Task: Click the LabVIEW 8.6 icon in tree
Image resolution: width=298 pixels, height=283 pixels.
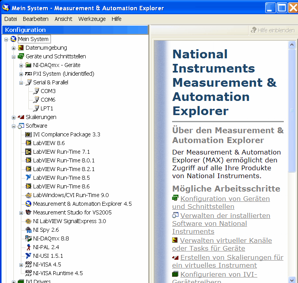Action: click(x=28, y=143)
